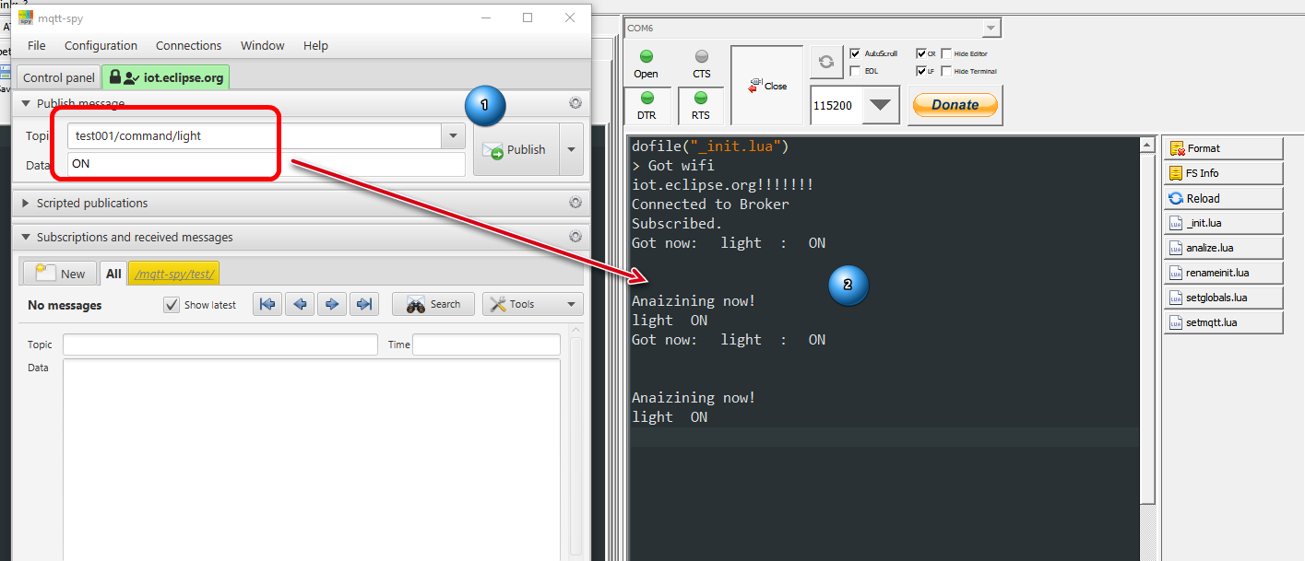Viewport: 1305px width, 561px height.
Task: Open the Configuration menu
Action: [101, 45]
